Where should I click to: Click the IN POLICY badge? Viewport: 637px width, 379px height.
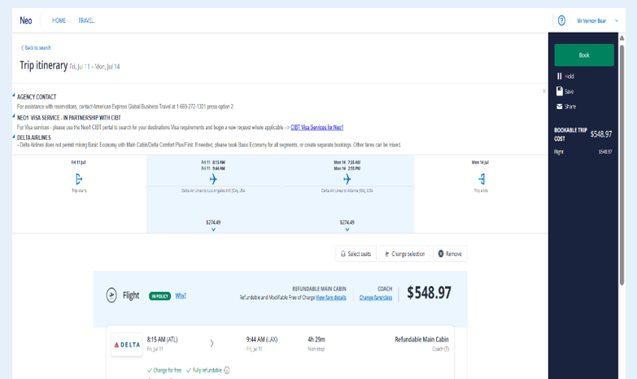tap(159, 296)
